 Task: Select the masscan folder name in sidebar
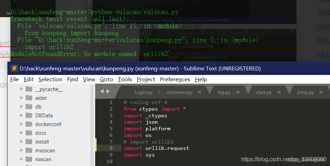(45, 151)
